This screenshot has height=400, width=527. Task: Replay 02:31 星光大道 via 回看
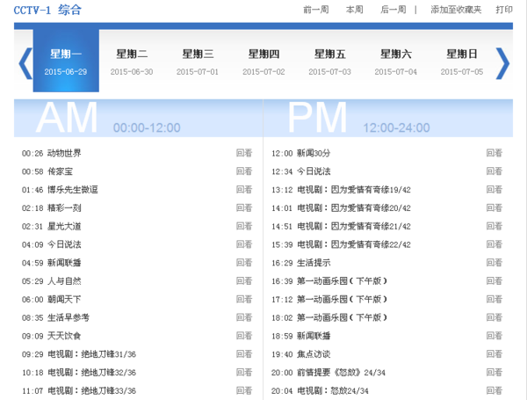point(244,226)
